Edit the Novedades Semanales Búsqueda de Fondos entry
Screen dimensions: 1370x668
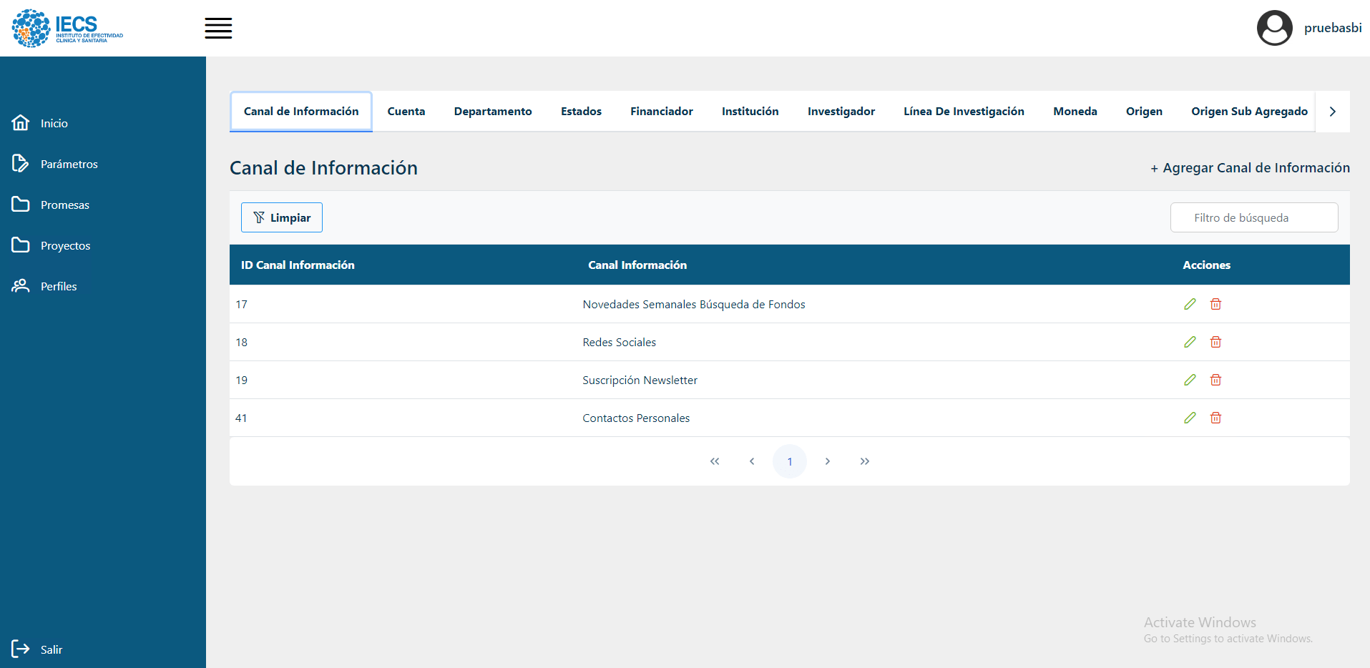1190,304
